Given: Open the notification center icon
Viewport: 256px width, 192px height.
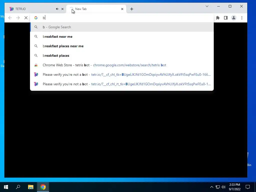Looking at the screenshot, I should tap(248, 187).
